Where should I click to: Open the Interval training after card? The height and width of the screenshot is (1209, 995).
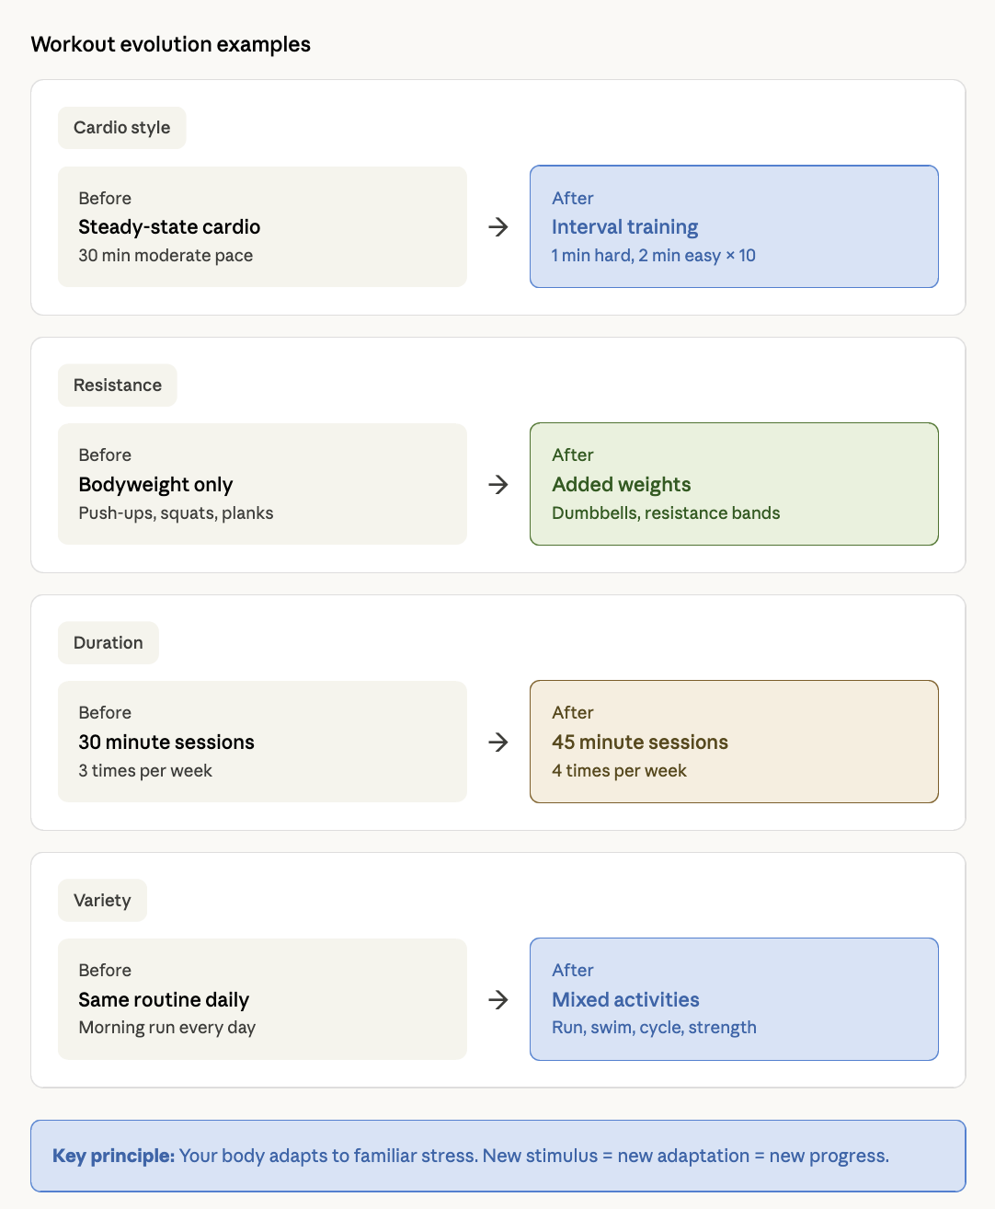point(734,226)
